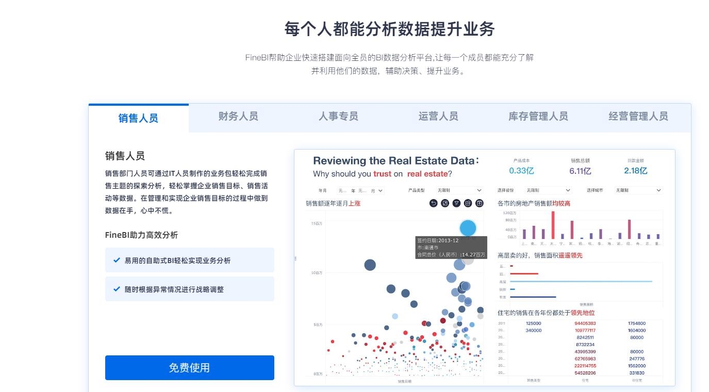Click the tallest red bar in city sales chart

[x=553, y=225]
